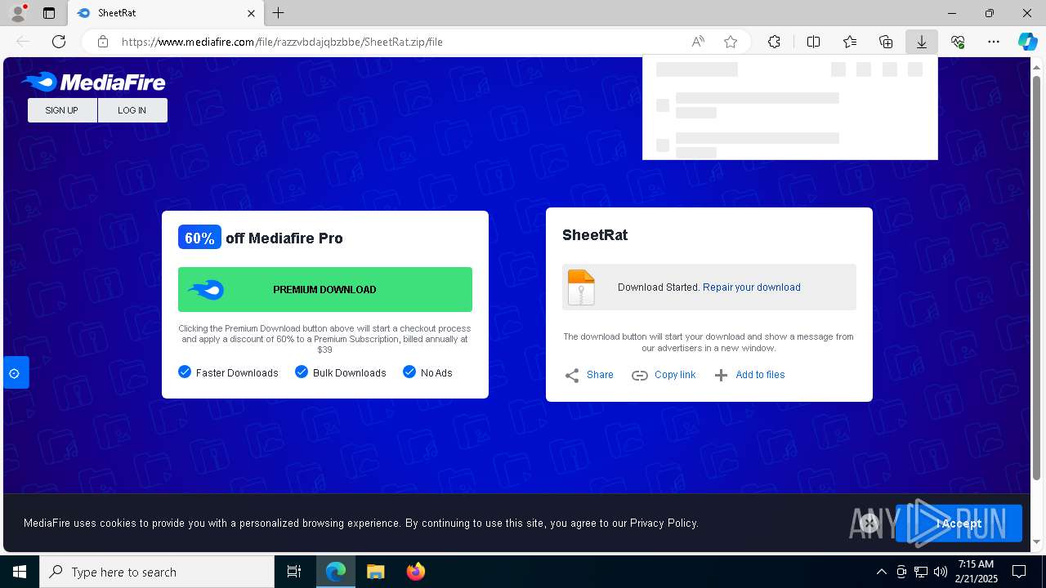Open the Downloads toolbar icon

click(x=921, y=42)
